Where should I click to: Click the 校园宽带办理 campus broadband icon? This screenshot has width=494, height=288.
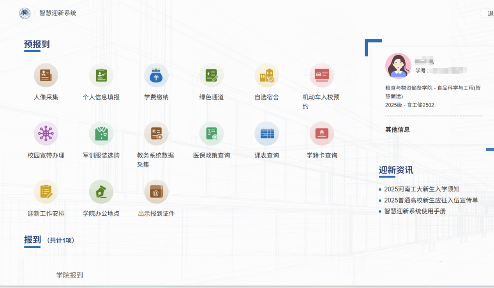coord(46,133)
